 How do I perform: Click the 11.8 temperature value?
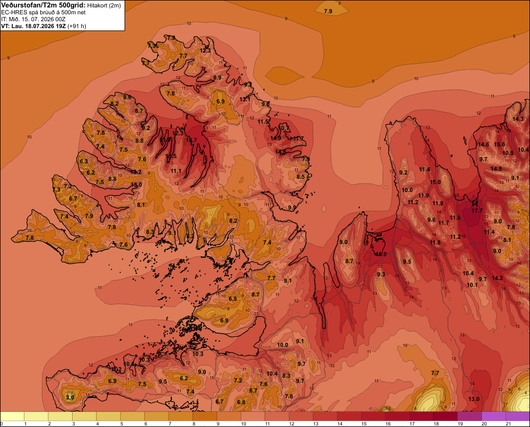click(x=435, y=242)
